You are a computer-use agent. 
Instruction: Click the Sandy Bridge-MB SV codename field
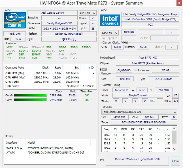click(59, 23)
